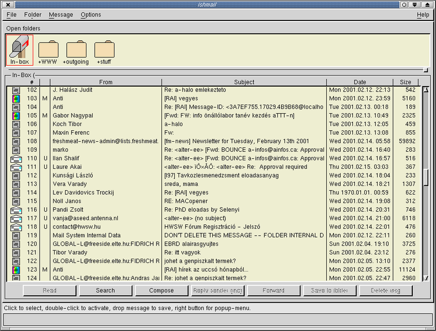Screen dimensions: 436x331
Task: Select message from Pandi Zsolt
Action: 68,210
